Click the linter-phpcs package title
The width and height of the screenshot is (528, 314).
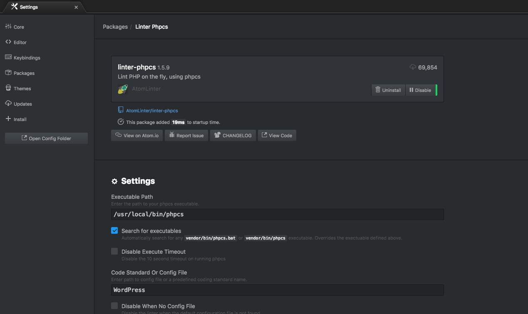pyautogui.click(x=137, y=67)
